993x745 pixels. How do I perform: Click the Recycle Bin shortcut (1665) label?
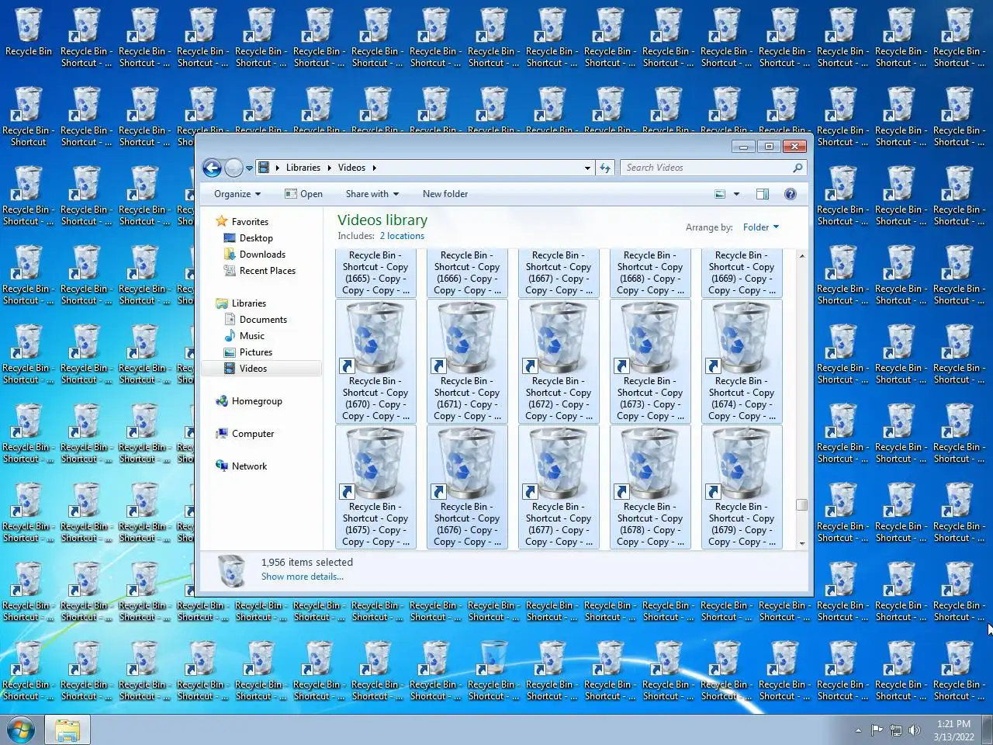click(375, 272)
